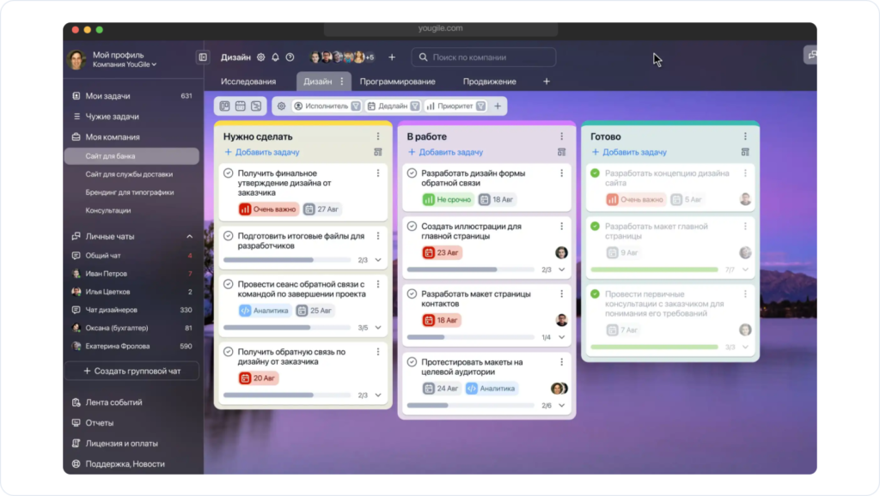Open menu of Нужно сделать column
The width and height of the screenshot is (880, 496).
[x=378, y=136]
